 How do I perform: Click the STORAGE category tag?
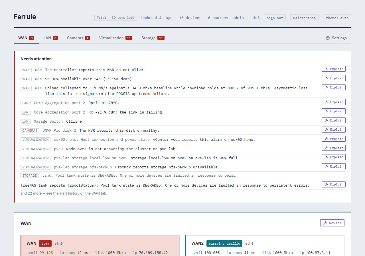[30, 176]
